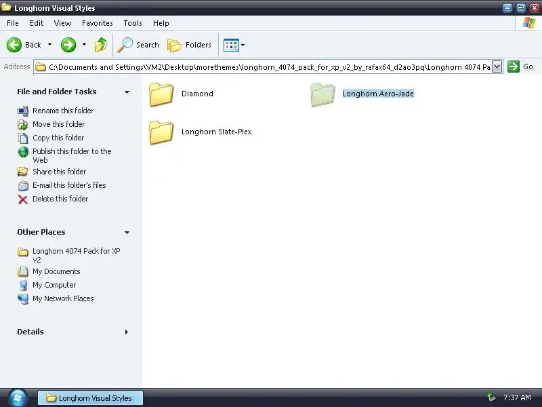Viewport: 542px width, 407px height.
Task: Click the My Computer icon
Action: pyautogui.click(x=23, y=285)
